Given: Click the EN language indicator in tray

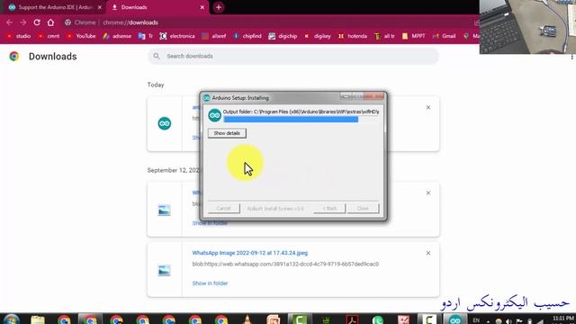Looking at the screenshot, I should tap(476, 320).
